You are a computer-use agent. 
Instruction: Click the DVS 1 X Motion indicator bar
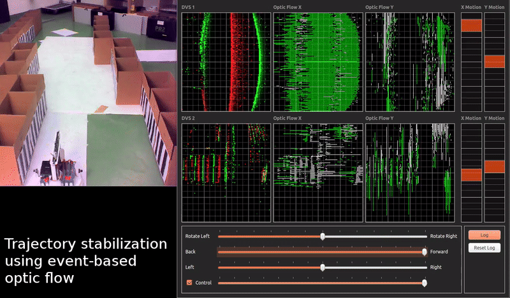click(x=471, y=62)
